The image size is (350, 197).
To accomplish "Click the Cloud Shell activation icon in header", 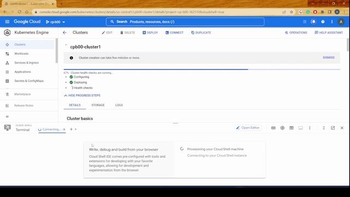I will click(x=305, y=22).
